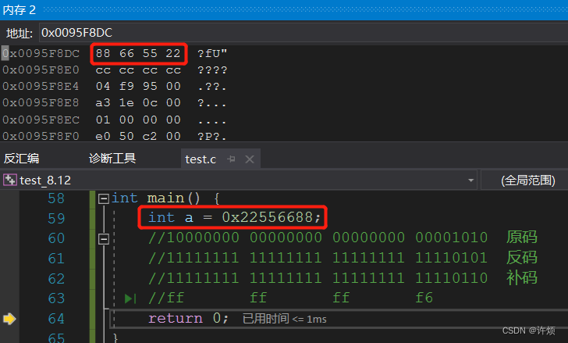
Task: Click memory bytes e0 50 c2 00
Action: [x=138, y=136]
